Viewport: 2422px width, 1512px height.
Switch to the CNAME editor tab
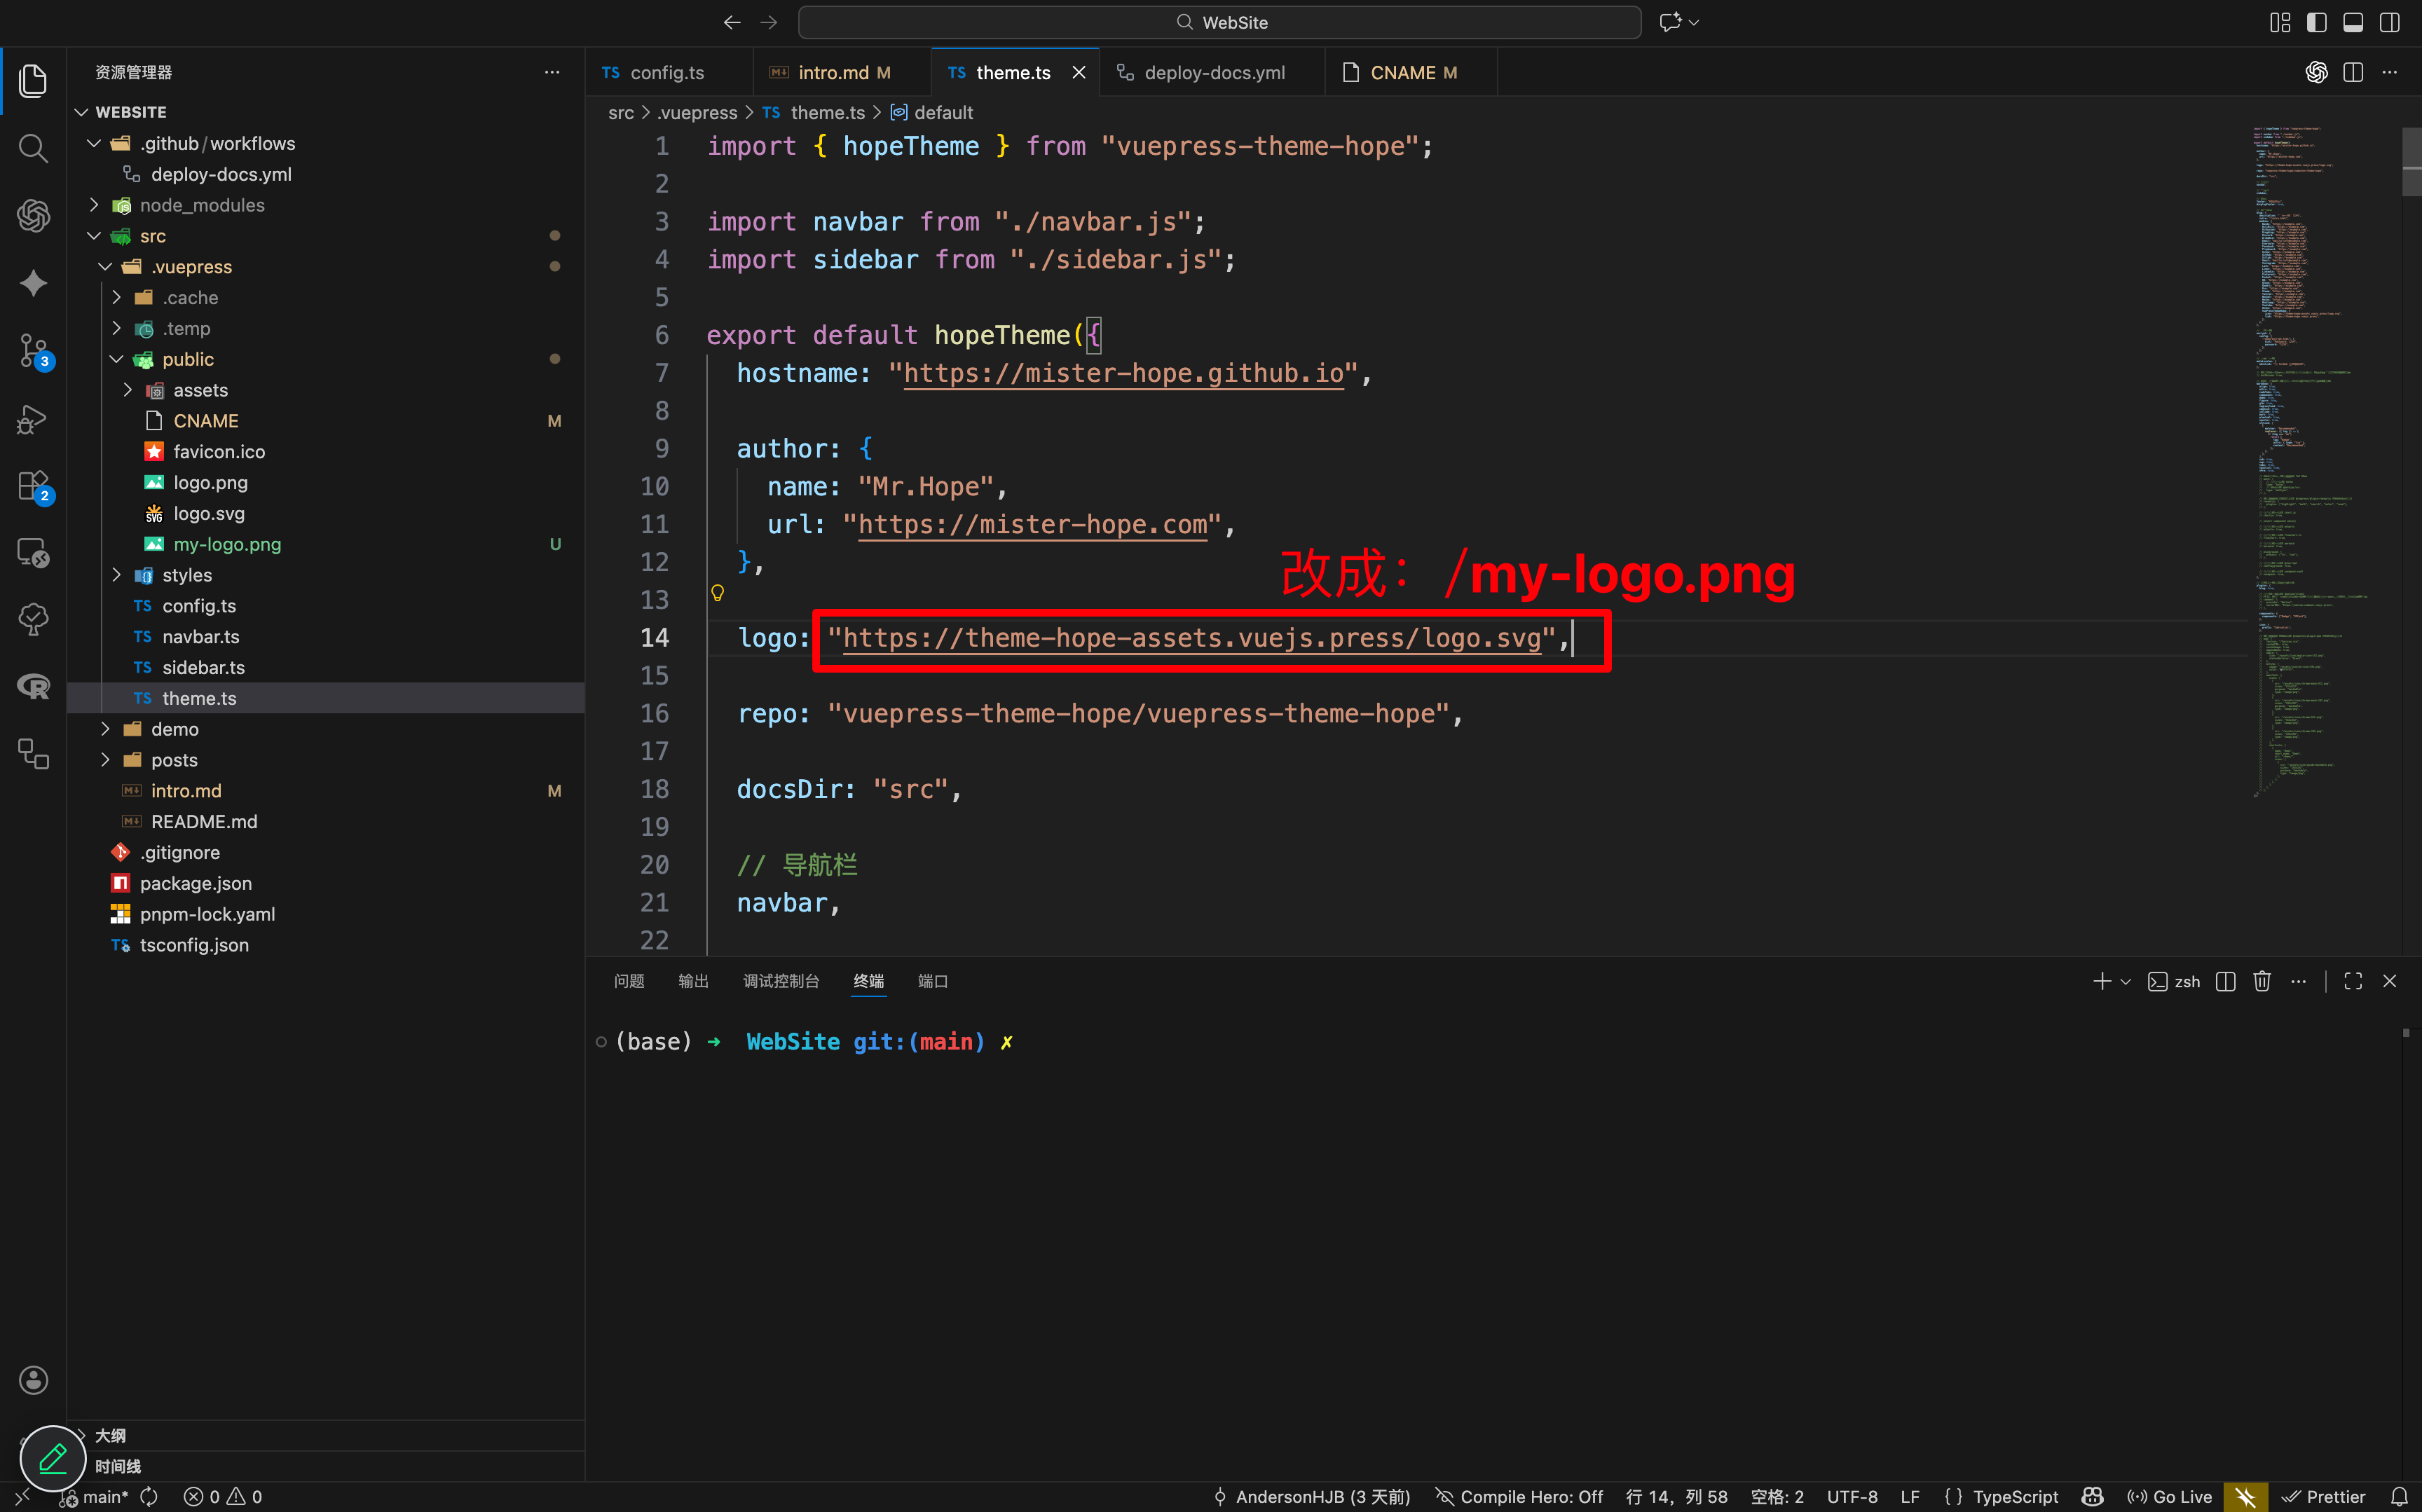(1411, 72)
